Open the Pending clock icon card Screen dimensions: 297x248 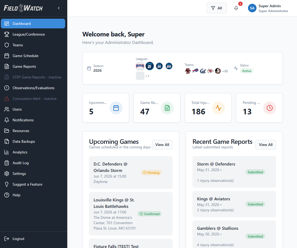[x=270, y=108]
